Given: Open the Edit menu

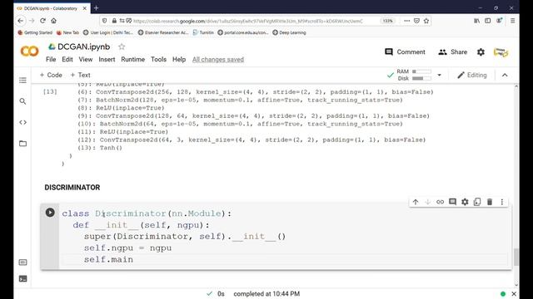Looking at the screenshot, I should coord(67,59).
